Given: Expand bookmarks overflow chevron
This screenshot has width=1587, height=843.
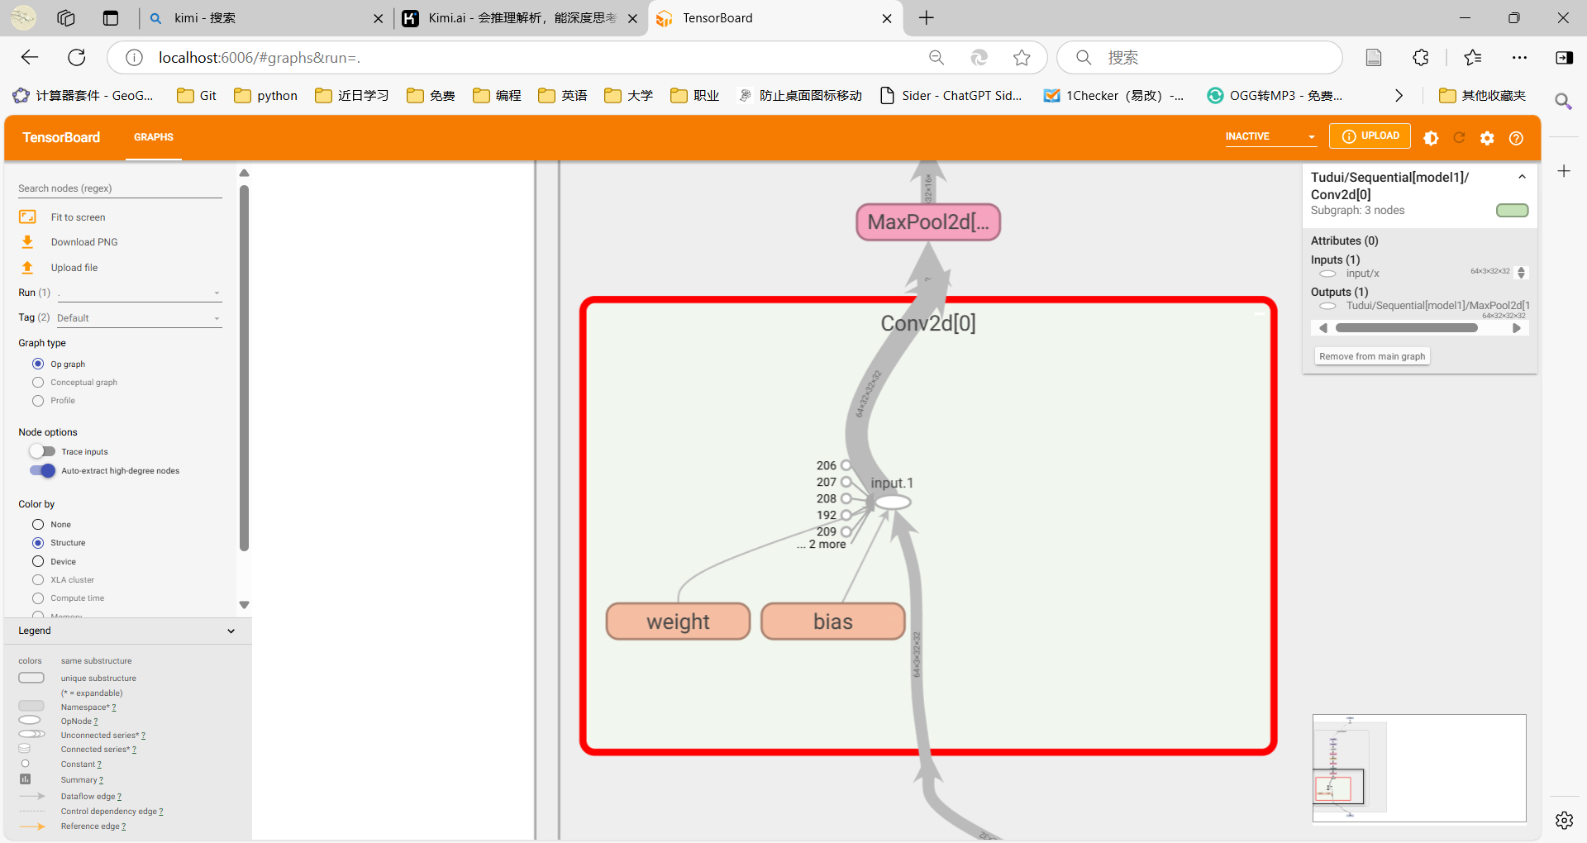Looking at the screenshot, I should pos(1399,96).
